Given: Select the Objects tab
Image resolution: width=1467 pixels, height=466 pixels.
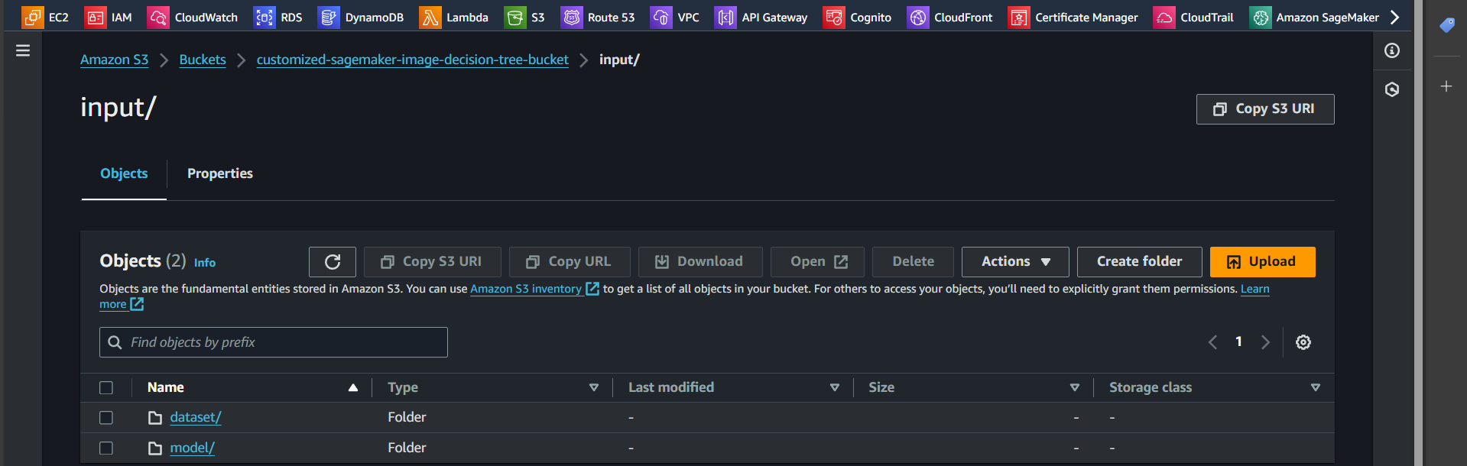Looking at the screenshot, I should [124, 173].
